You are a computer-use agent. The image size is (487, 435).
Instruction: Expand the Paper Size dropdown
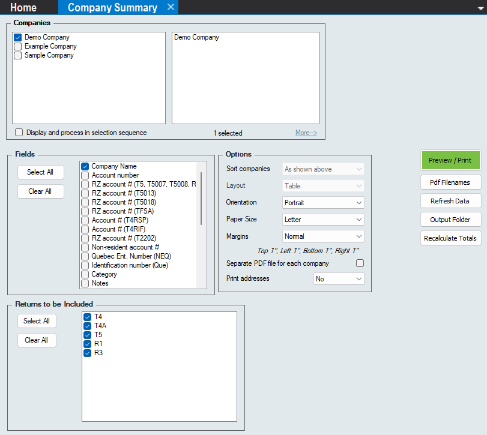pos(323,220)
